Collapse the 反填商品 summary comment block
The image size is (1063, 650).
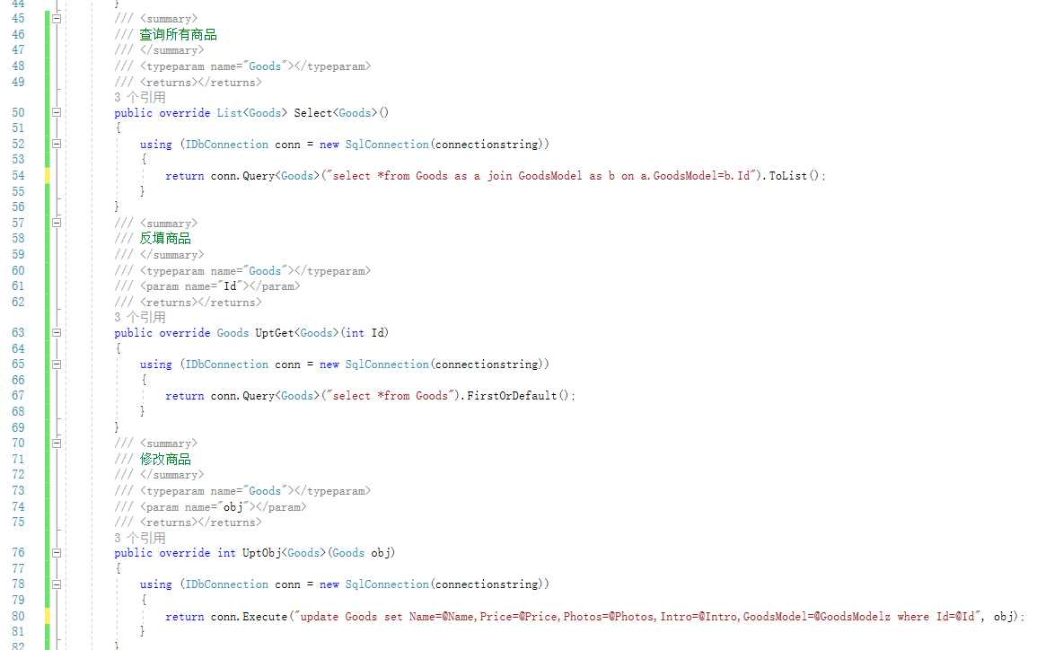tap(57, 223)
